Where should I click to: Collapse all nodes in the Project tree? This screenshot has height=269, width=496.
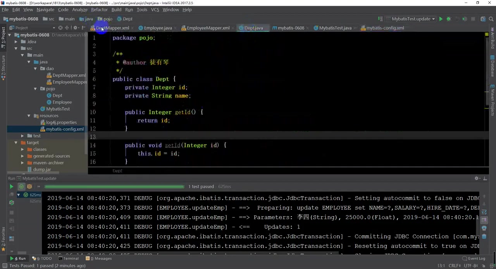click(67, 28)
